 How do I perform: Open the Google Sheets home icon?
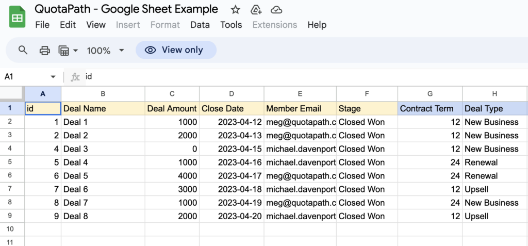coord(17,17)
